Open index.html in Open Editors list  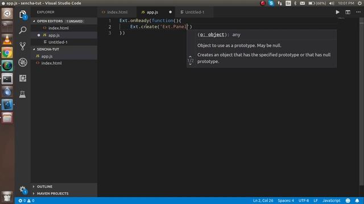[64, 28]
